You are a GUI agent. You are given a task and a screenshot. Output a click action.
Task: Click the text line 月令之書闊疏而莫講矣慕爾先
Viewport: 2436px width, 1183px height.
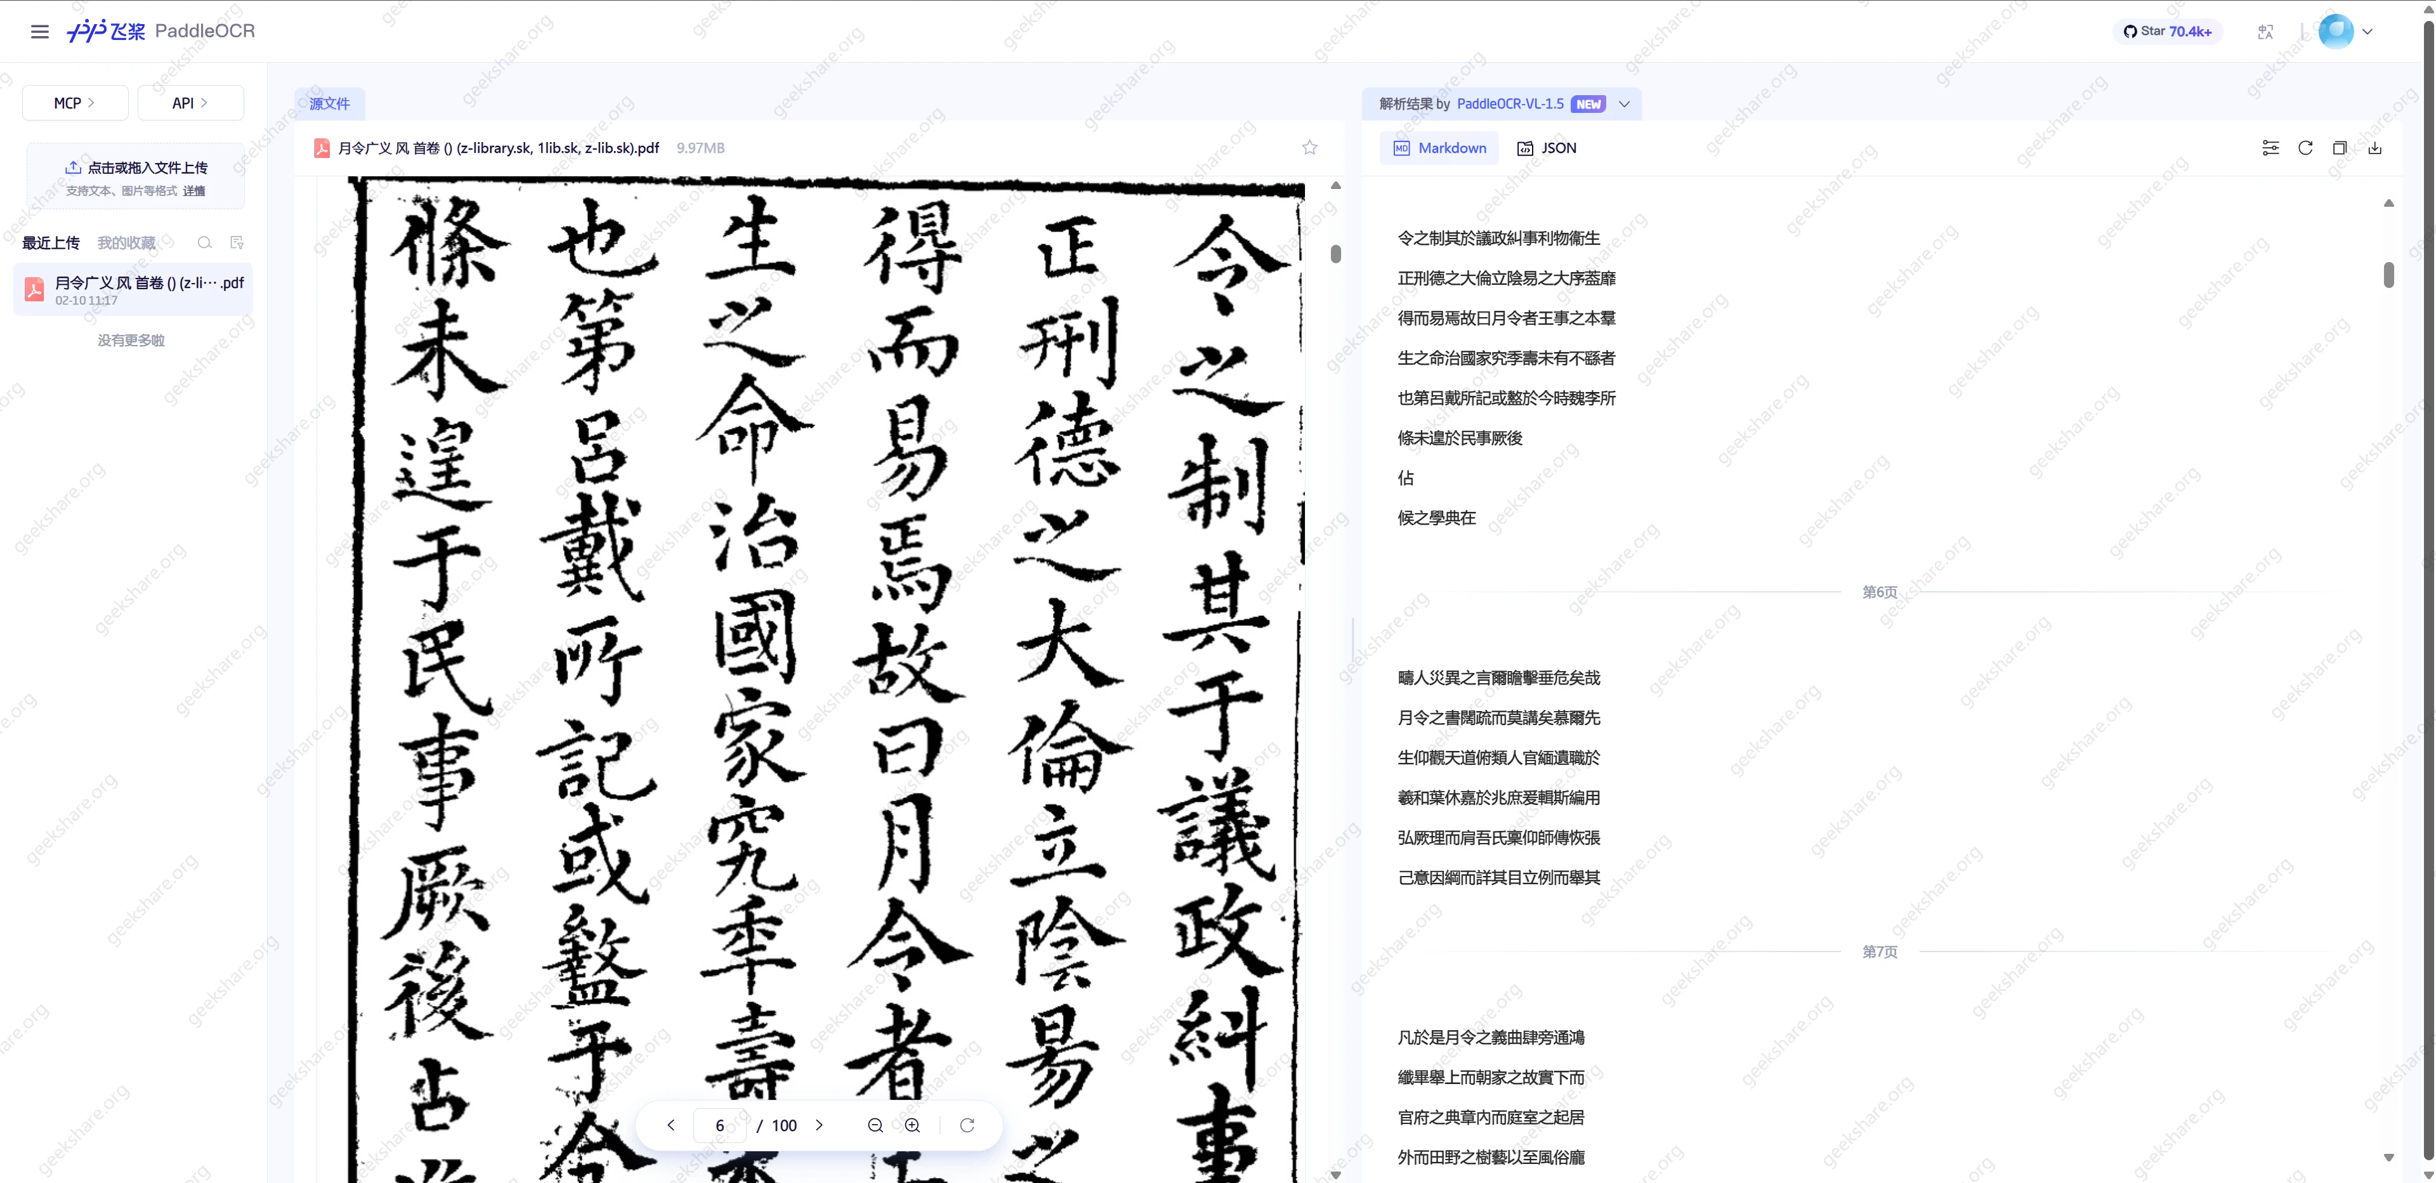click(x=1499, y=718)
